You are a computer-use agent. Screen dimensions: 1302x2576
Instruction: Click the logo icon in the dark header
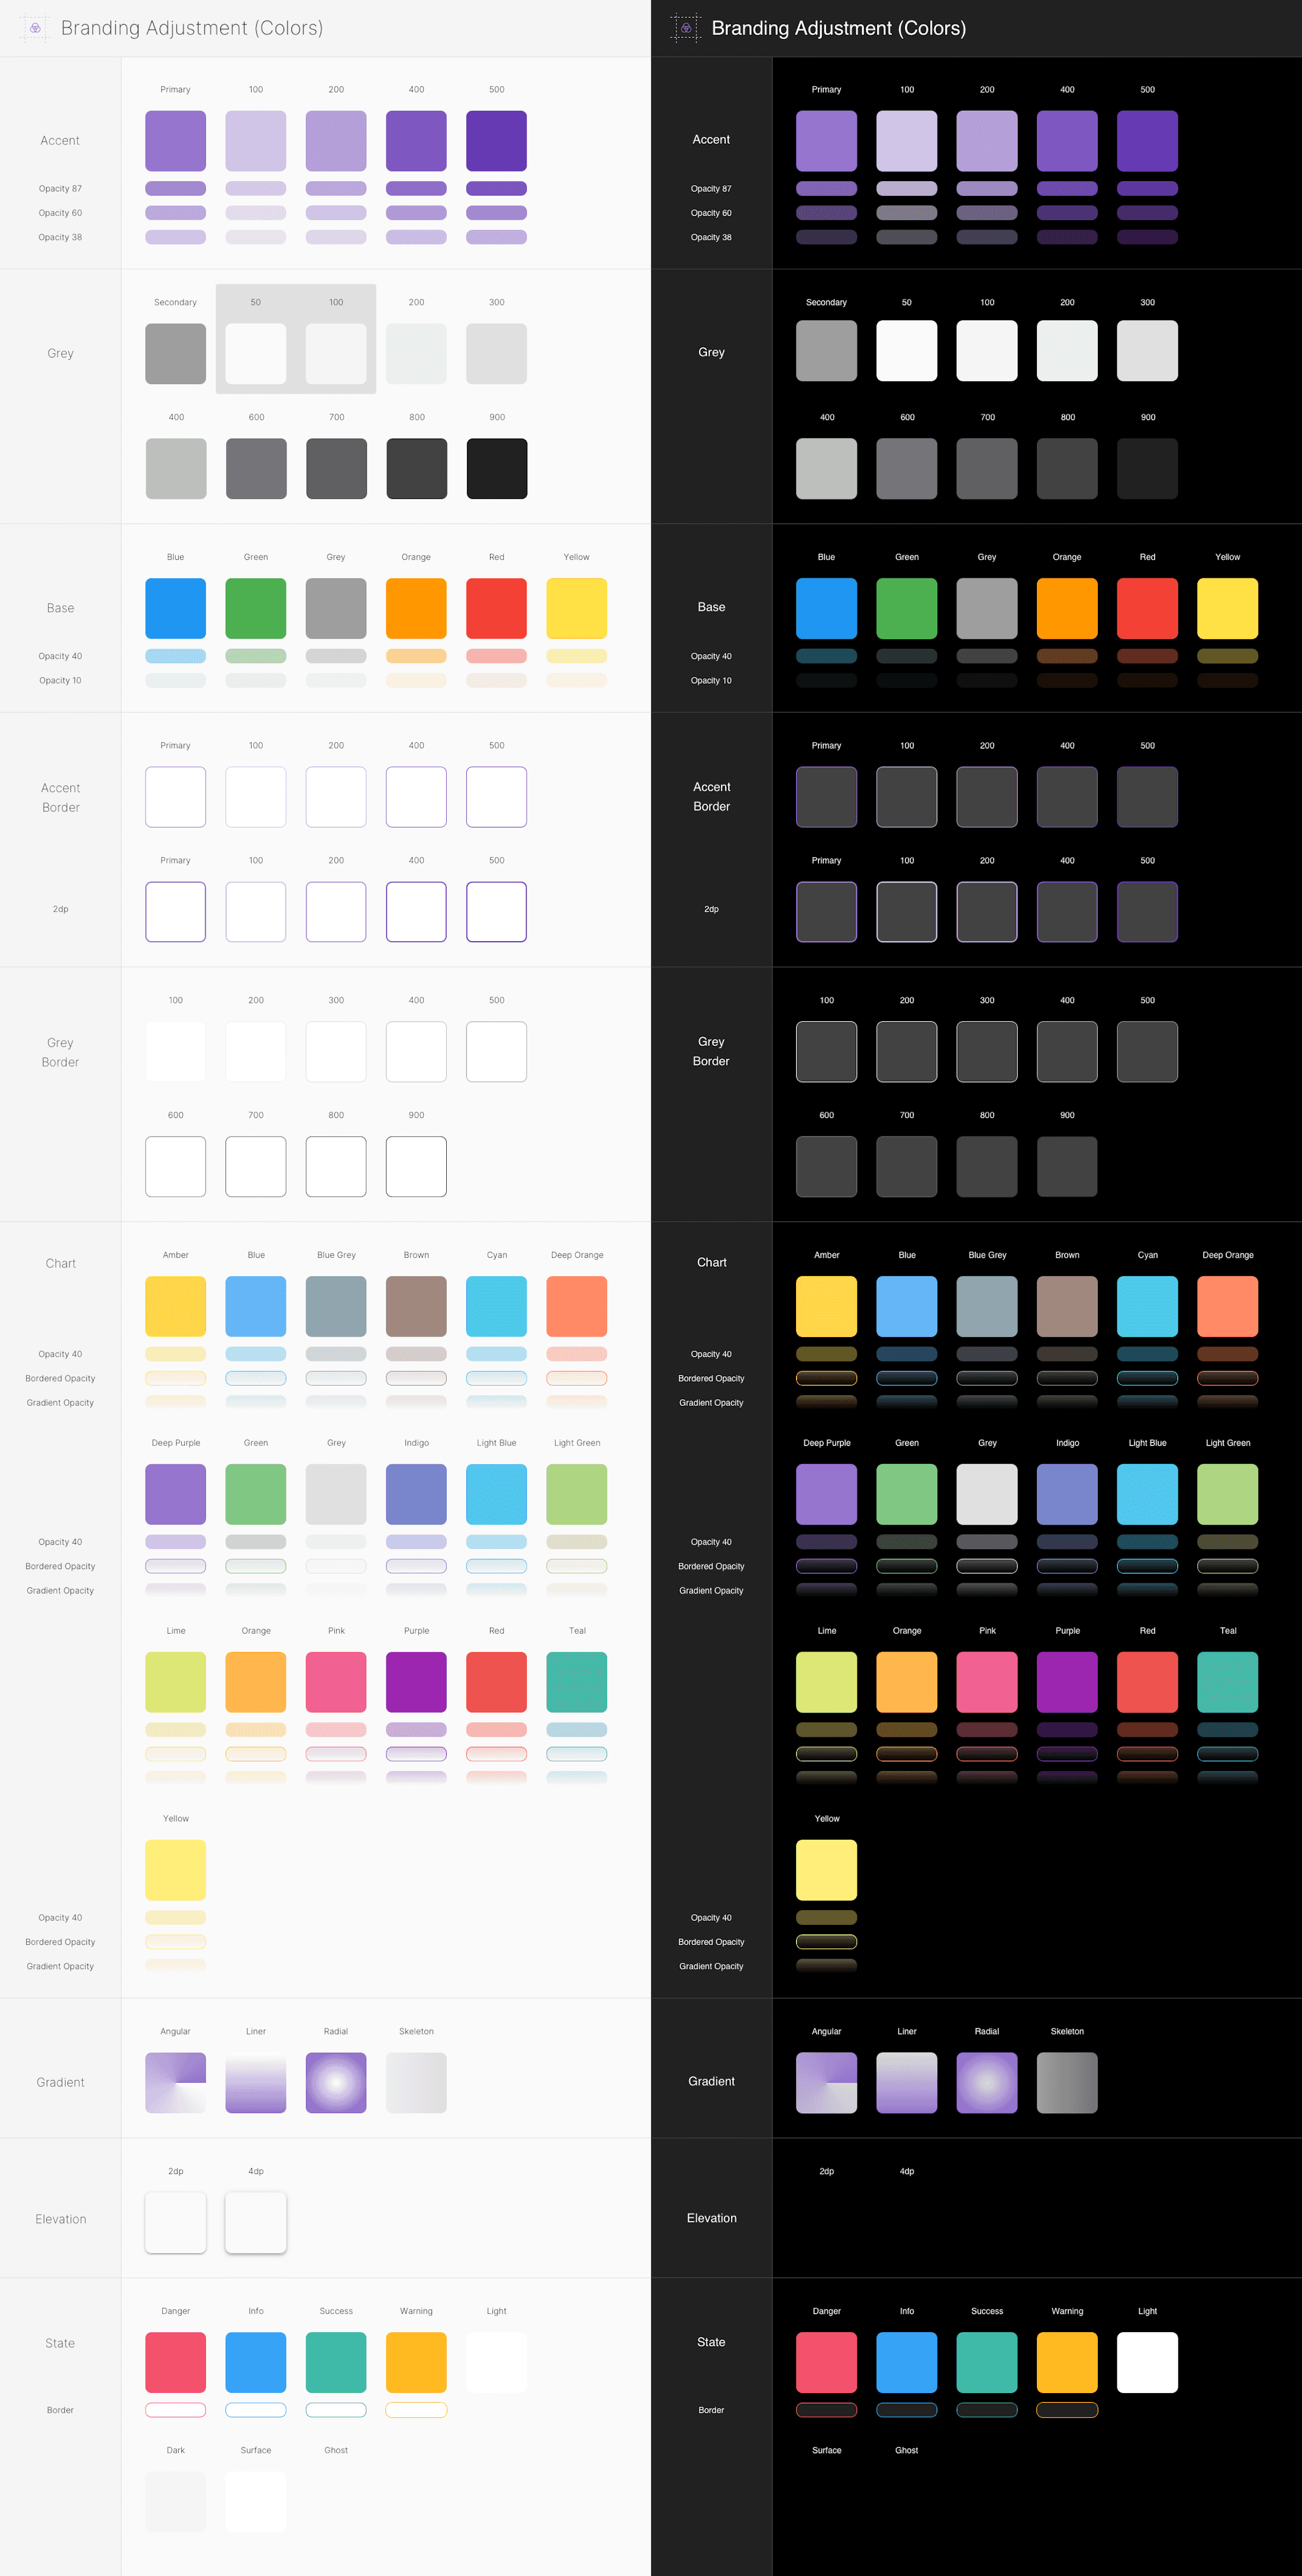click(686, 28)
